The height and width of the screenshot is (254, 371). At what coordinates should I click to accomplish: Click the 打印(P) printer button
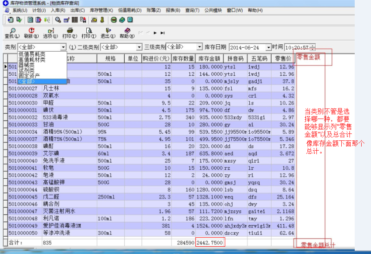pyautogui.click(x=70, y=33)
